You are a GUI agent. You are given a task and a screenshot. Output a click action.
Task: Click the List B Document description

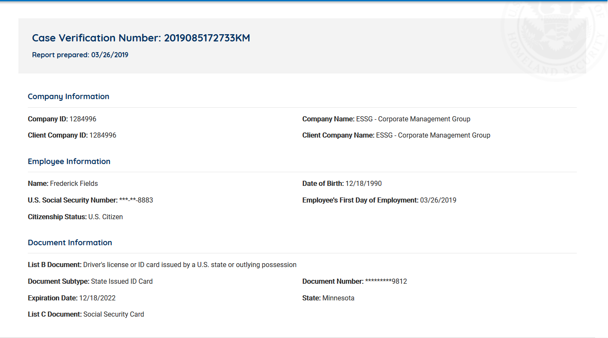(x=190, y=265)
